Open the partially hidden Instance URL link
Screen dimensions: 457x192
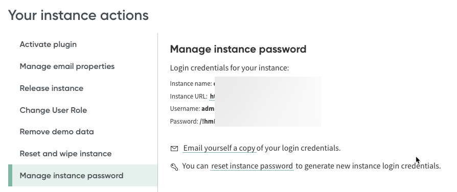click(x=212, y=97)
